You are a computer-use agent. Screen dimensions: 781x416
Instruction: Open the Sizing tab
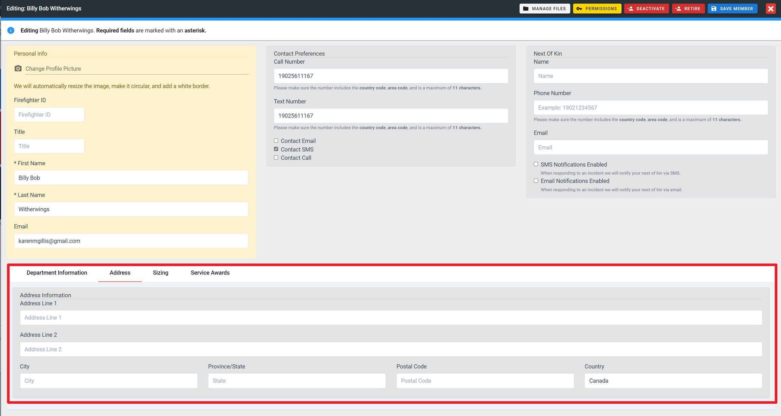coord(160,273)
